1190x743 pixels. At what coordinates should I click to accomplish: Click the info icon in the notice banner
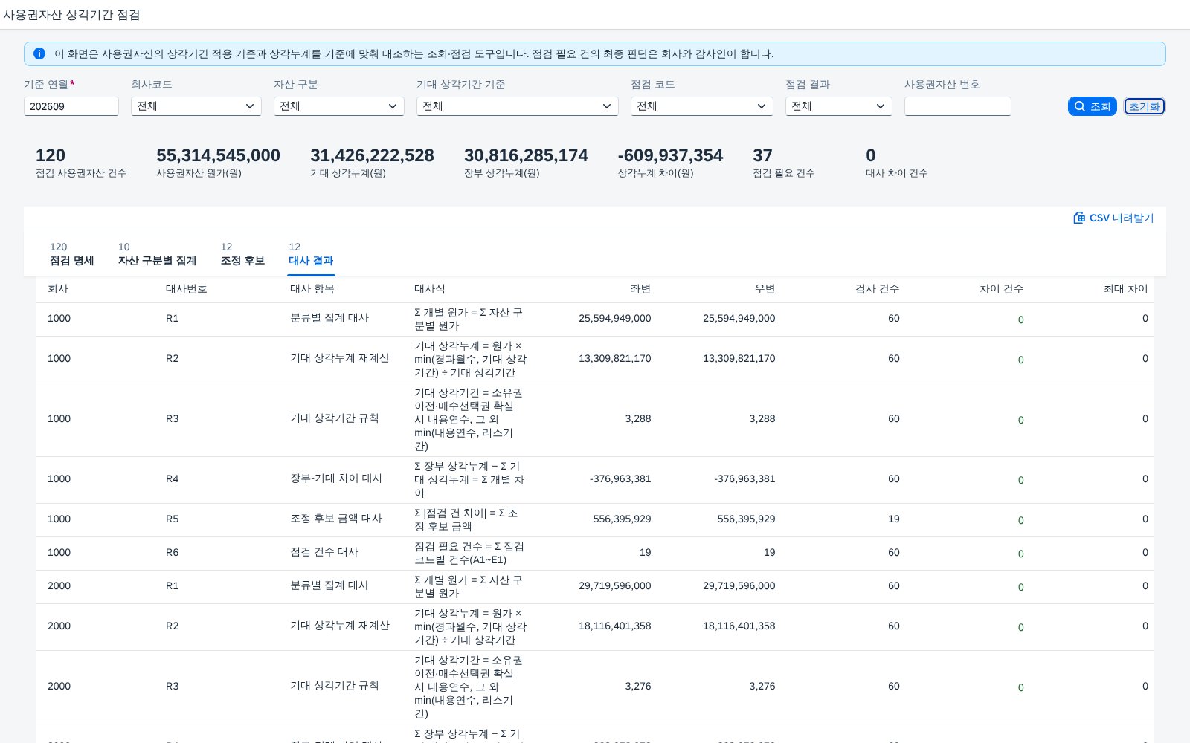click(39, 53)
